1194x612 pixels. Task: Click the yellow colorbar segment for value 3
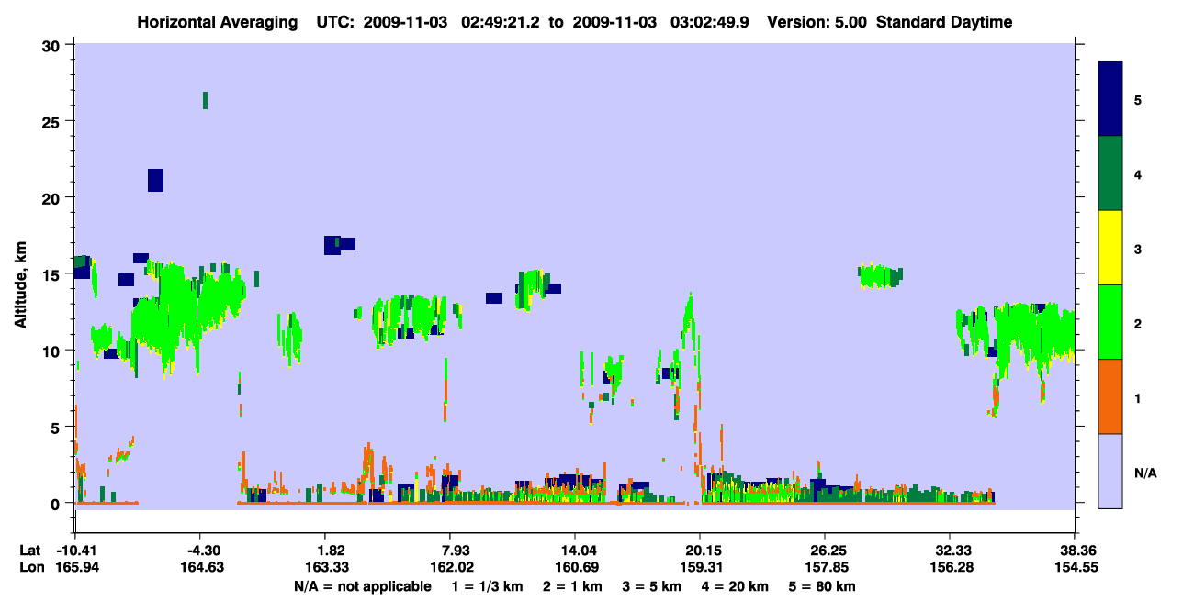click(1110, 248)
